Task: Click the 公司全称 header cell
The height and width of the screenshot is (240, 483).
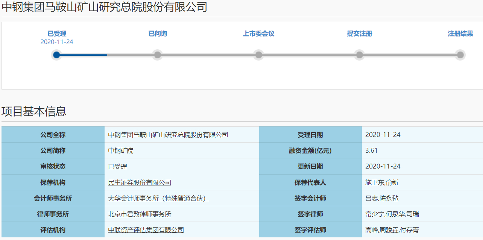Action: coord(53,135)
